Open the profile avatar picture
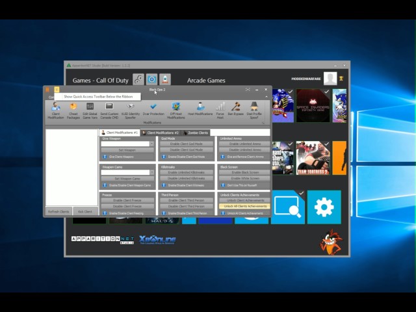This screenshot has height=312, width=416. point(330,79)
